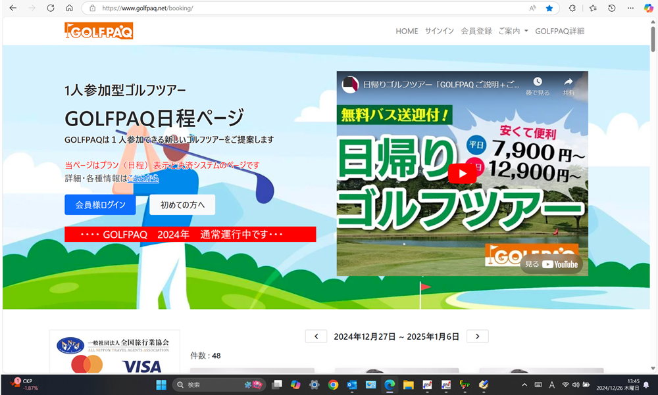
Task: Click the 件数 : 48 count text
Action: pos(205,356)
